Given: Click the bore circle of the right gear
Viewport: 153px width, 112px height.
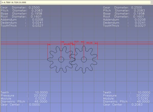Looking at the screenshot, I should coord(84,60).
